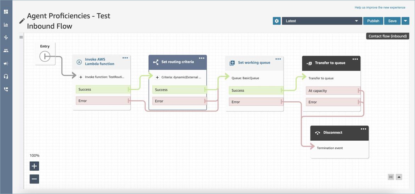Open the Set routing criteria block options menu

[x=201, y=58]
